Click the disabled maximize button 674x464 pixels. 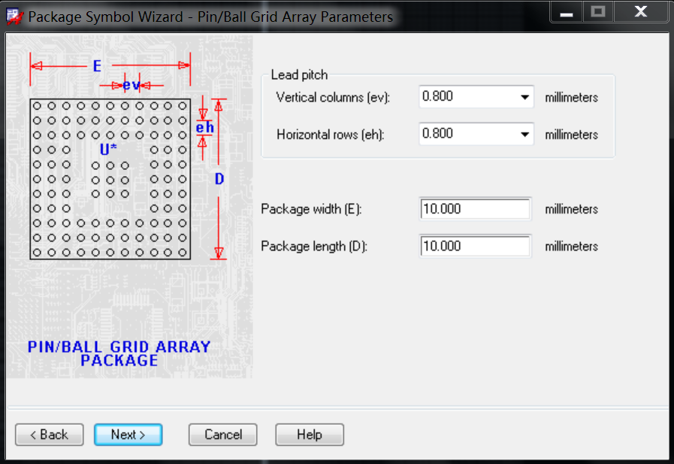tap(598, 11)
